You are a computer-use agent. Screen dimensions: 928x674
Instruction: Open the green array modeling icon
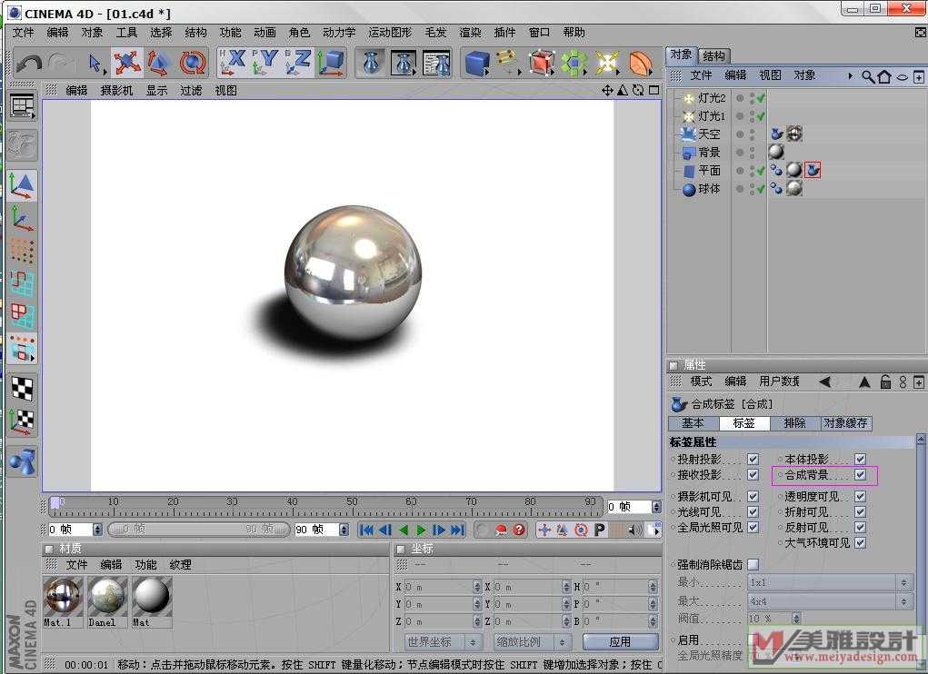click(x=574, y=64)
